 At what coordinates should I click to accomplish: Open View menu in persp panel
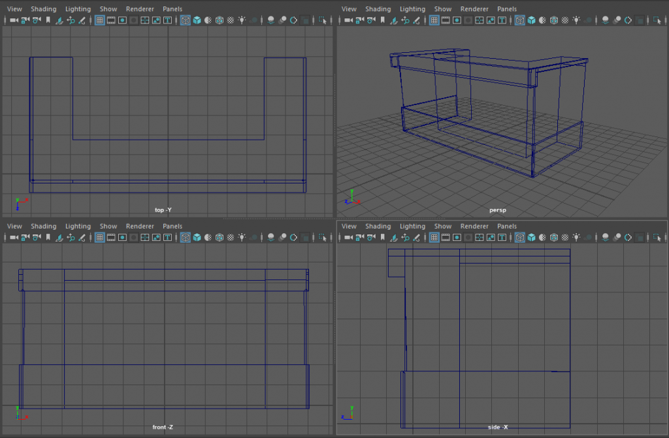pos(349,9)
